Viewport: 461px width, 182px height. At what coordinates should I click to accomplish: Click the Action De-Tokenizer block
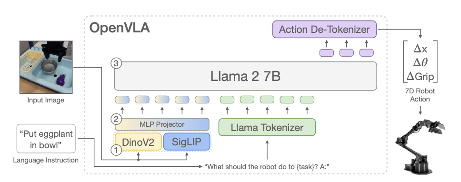(324, 30)
